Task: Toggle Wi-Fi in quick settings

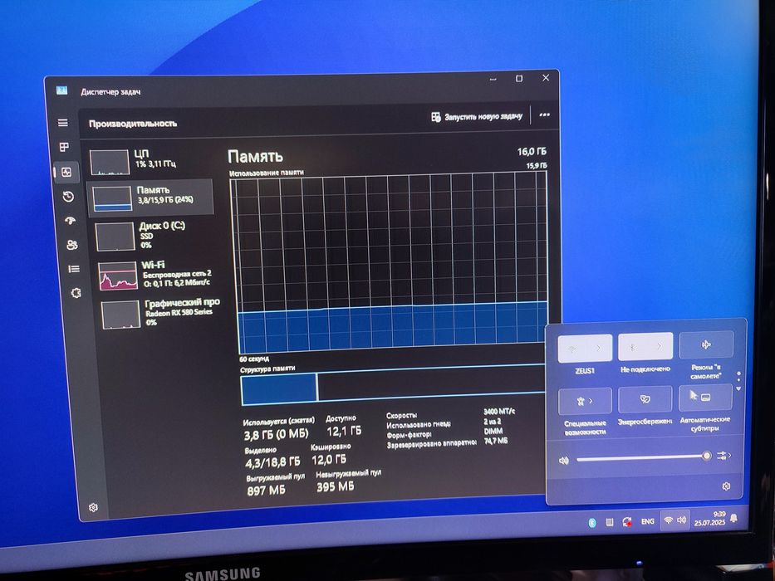Action: coord(572,348)
